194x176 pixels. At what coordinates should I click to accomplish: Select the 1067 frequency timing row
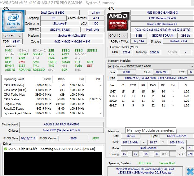pos(150,92)
